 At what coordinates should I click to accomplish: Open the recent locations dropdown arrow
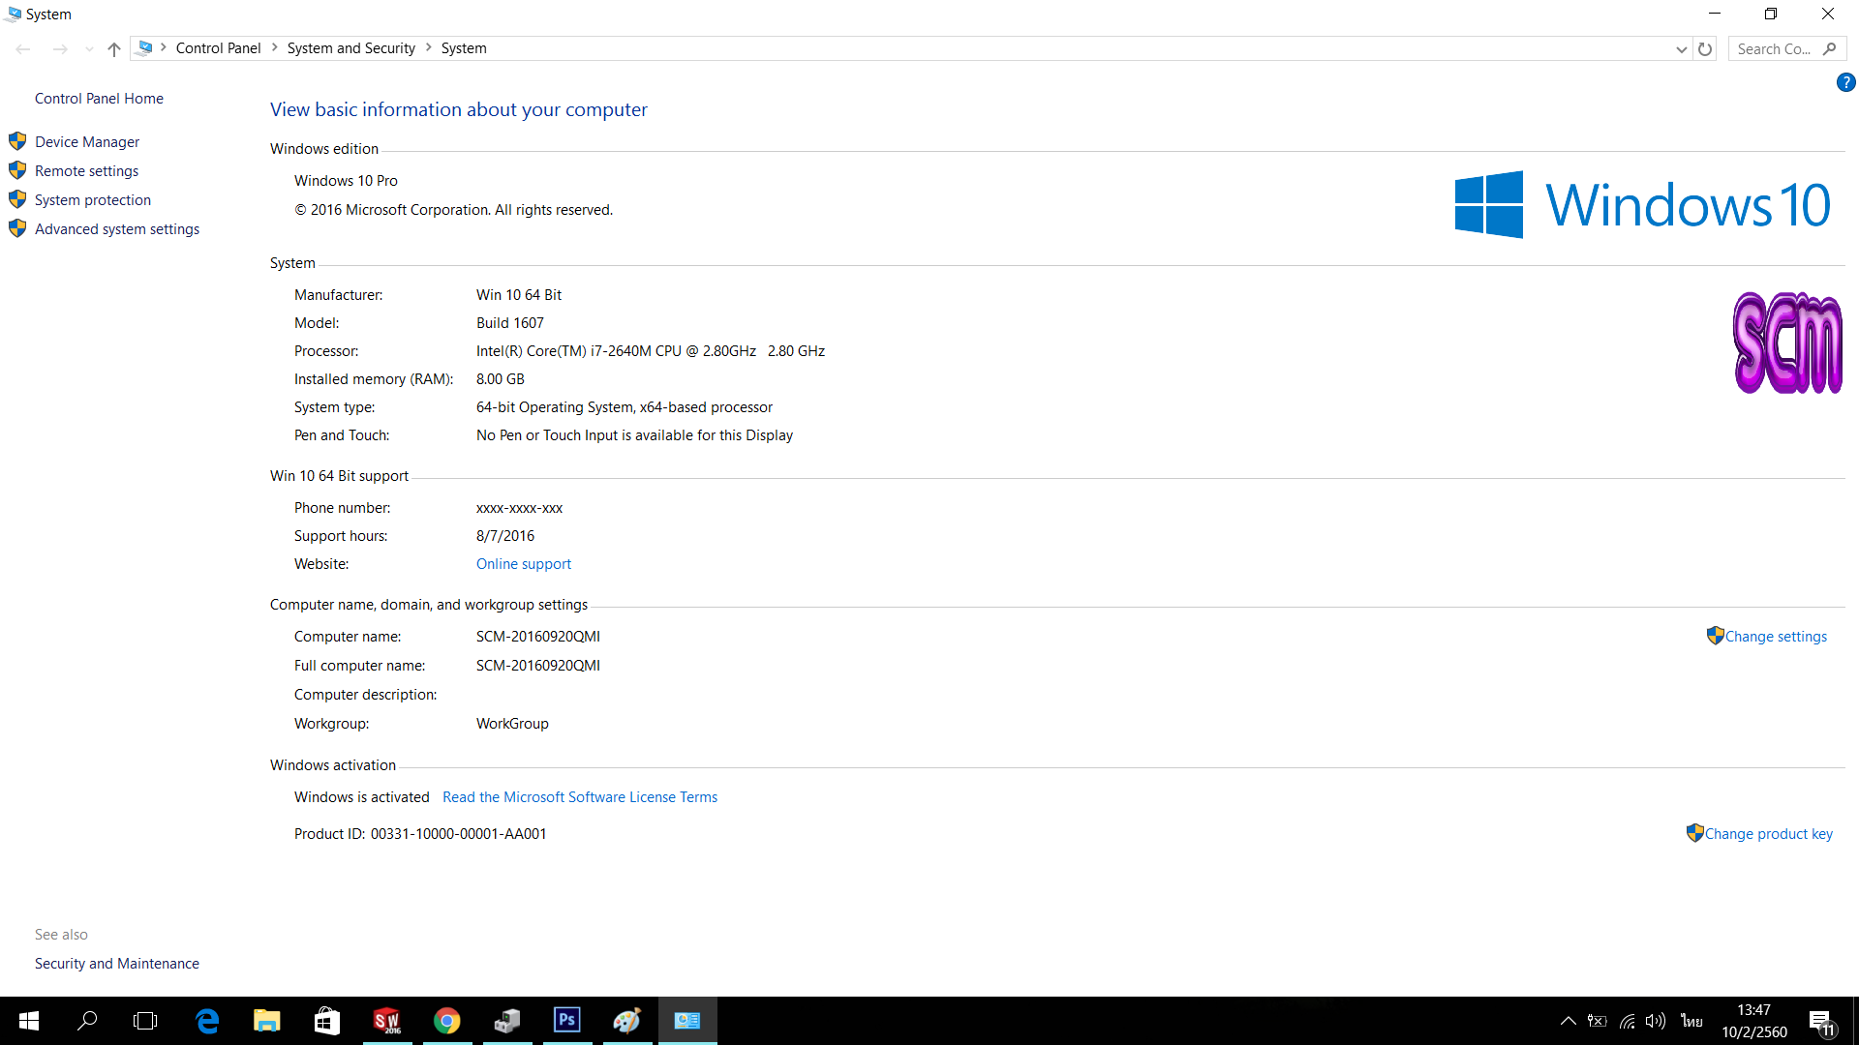89,49
